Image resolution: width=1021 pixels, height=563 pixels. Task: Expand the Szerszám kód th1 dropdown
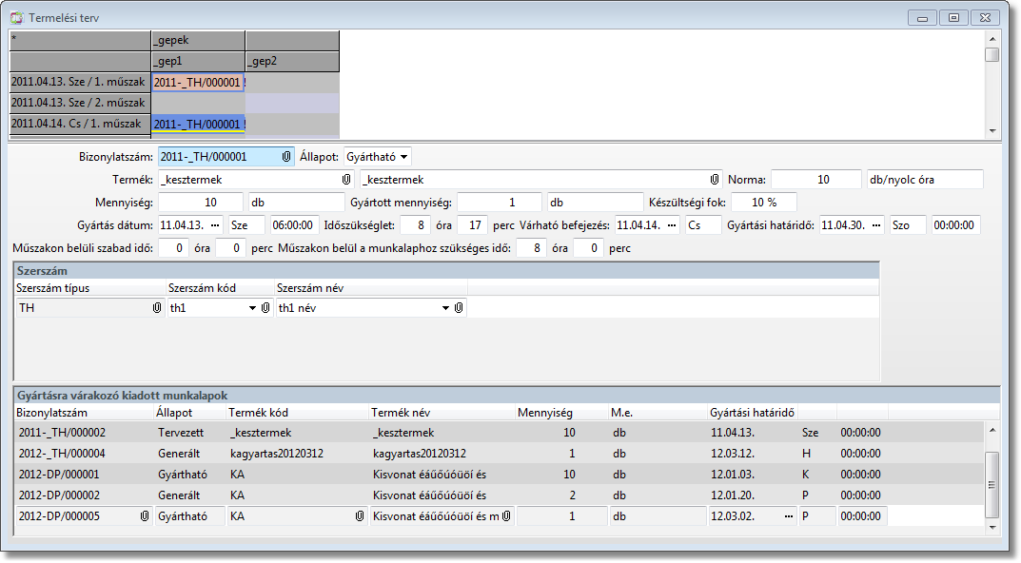pos(253,308)
